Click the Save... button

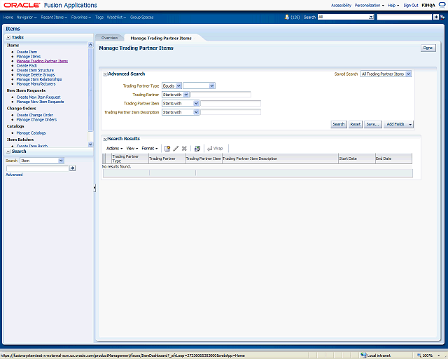[x=372, y=124]
